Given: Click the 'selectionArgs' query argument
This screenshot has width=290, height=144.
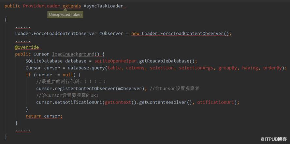Looking at the screenshot, I should pos(196,68).
